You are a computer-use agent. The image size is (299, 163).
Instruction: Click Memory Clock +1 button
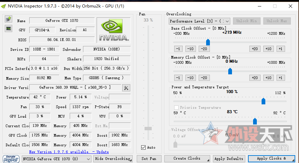coord(281,78)
